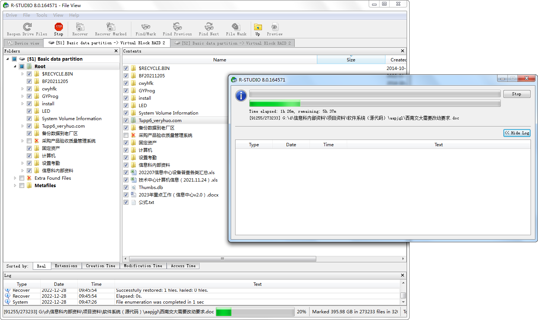Click the red X icon of Extra Found Files
The height and width of the screenshot is (320, 538).
pyautogui.click(x=29, y=178)
